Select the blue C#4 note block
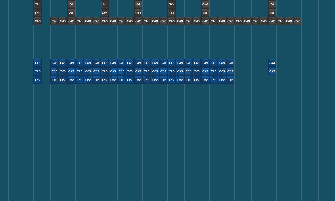This screenshot has width=335, height=201. click(272, 63)
